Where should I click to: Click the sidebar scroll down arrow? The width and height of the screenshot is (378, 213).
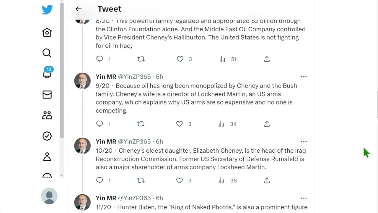point(62,175)
